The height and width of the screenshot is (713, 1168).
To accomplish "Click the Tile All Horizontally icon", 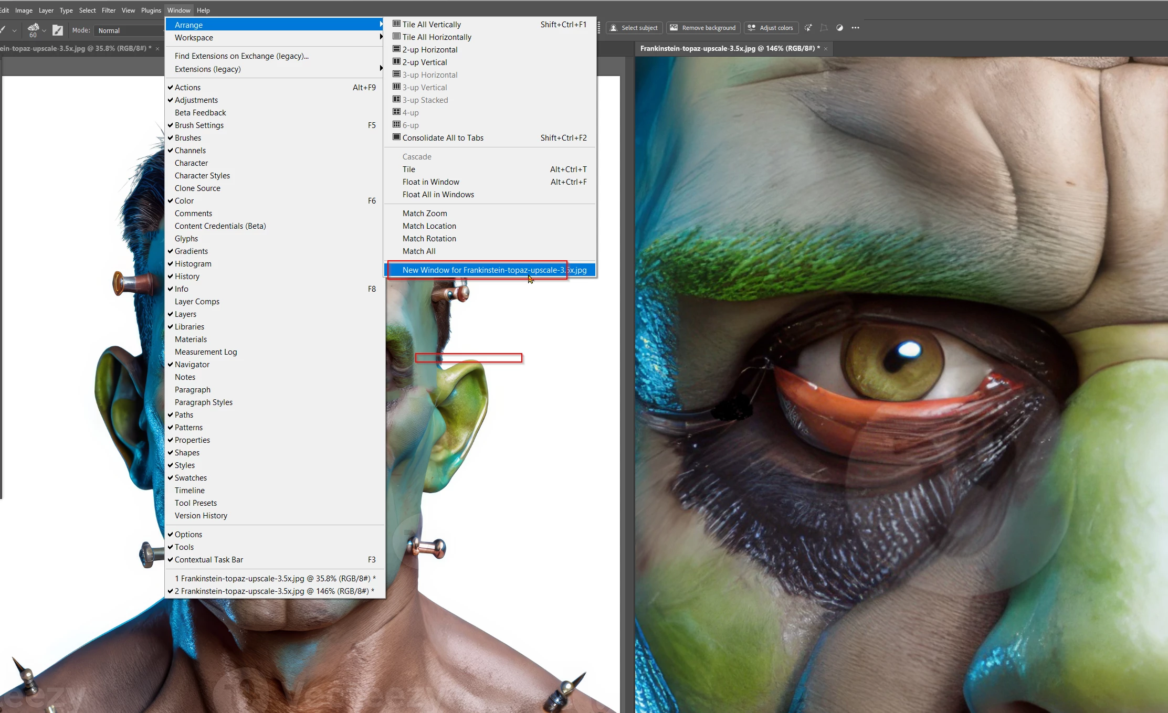I will click(x=397, y=37).
